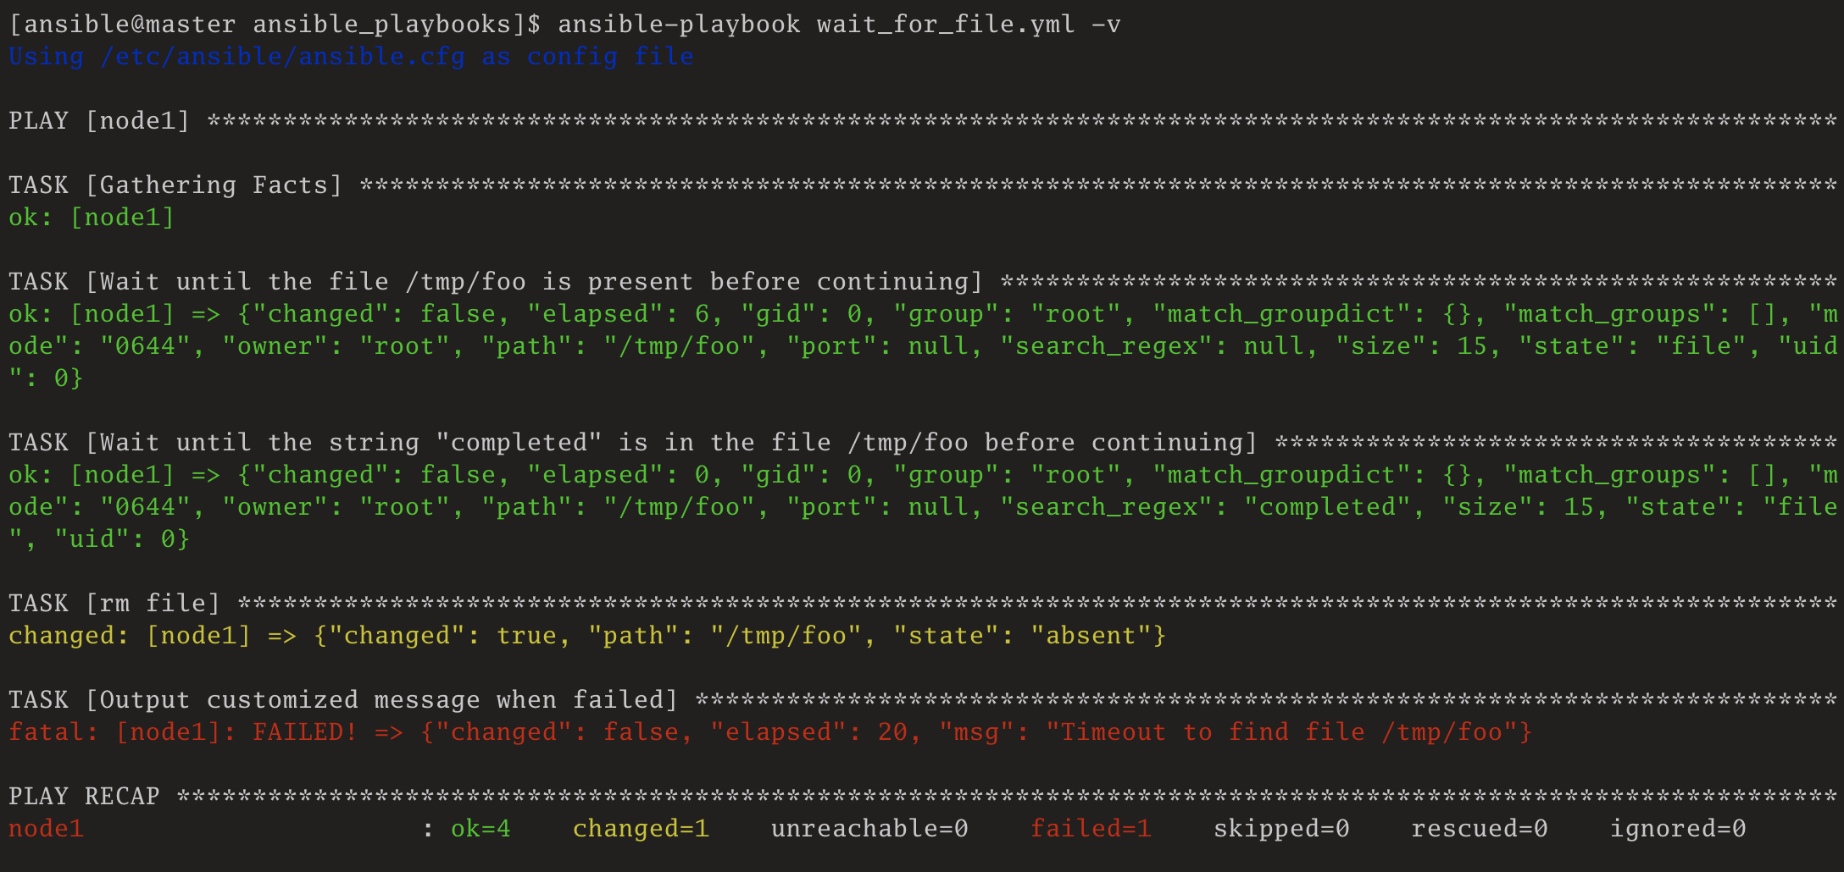
Task: Click the Output customized message when failed task header
Action: pyautogui.click(x=344, y=700)
